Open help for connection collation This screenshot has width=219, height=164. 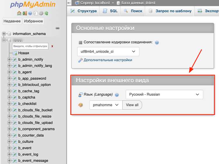(157, 42)
